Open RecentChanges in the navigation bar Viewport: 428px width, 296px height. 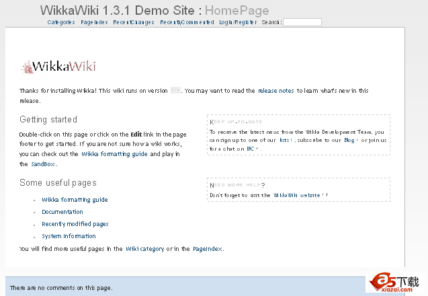(134, 22)
